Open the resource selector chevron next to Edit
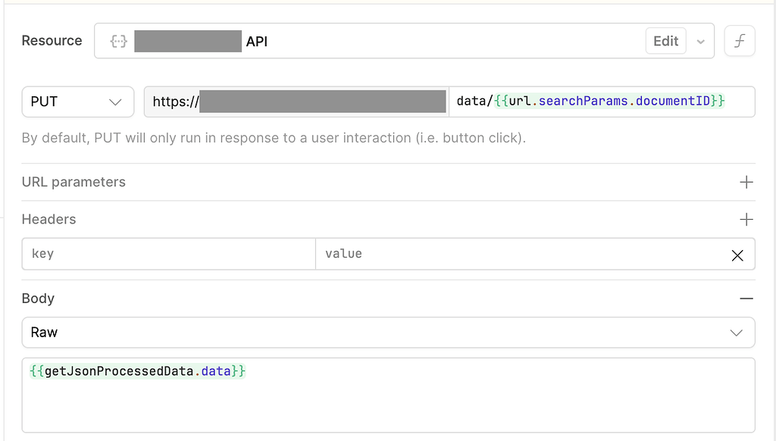 [x=700, y=42]
